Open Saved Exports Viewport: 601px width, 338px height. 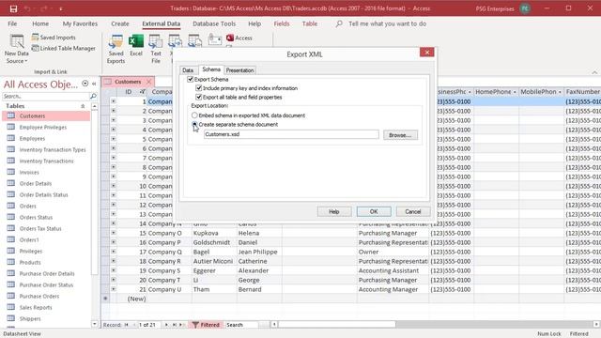[x=116, y=49]
